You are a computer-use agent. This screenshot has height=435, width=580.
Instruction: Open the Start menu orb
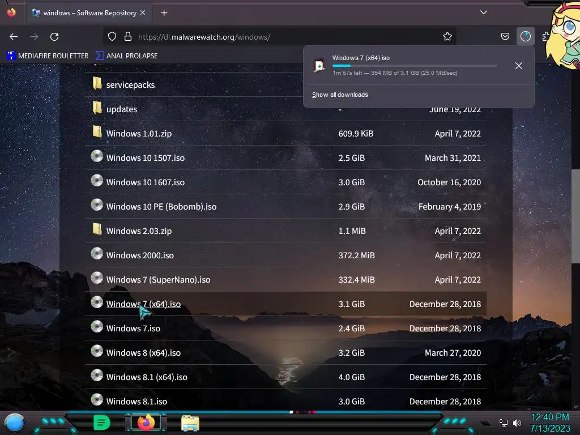coord(14,423)
